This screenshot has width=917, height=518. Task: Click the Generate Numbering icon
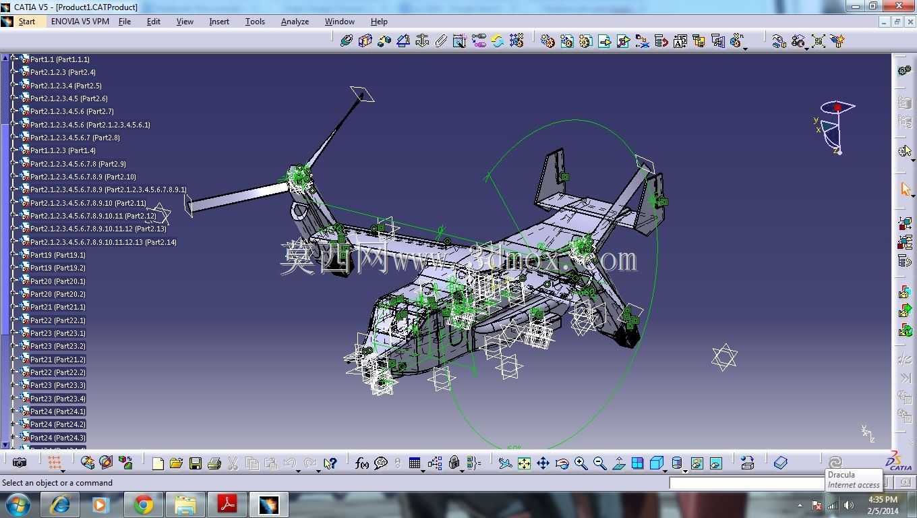[x=680, y=41]
